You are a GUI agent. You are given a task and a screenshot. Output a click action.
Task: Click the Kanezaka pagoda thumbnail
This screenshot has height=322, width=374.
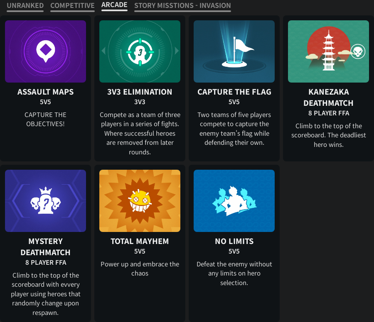[328, 51]
